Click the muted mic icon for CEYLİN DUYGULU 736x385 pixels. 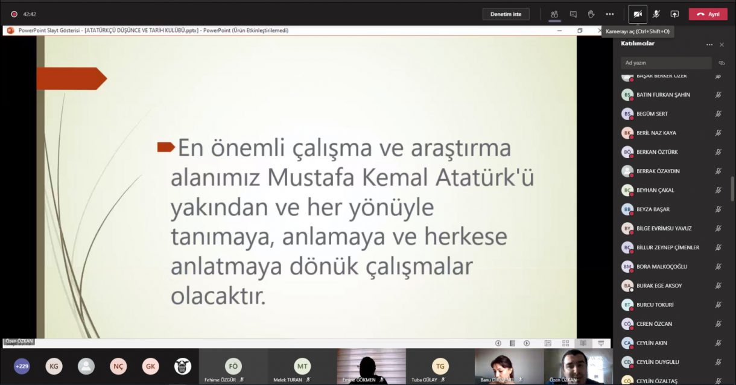(x=719, y=362)
